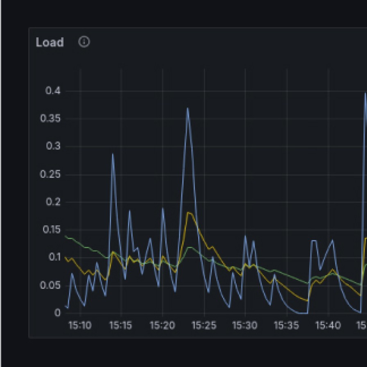Click the blue plateau after 15:38
Screen dimensions: 367x367
click(314, 241)
